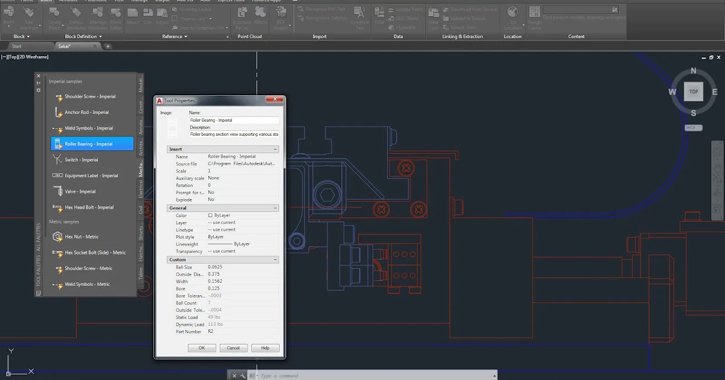Switch to the Electrical palette tab
The image size is (725, 380).
click(x=141, y=189)
